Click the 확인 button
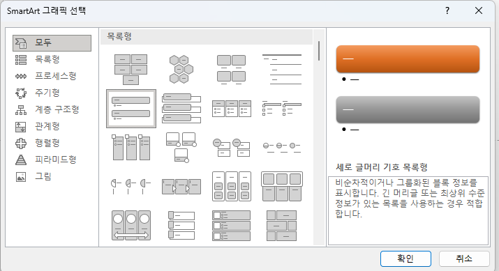The width and height of the screenshot is (499, 271). (405, 258)
